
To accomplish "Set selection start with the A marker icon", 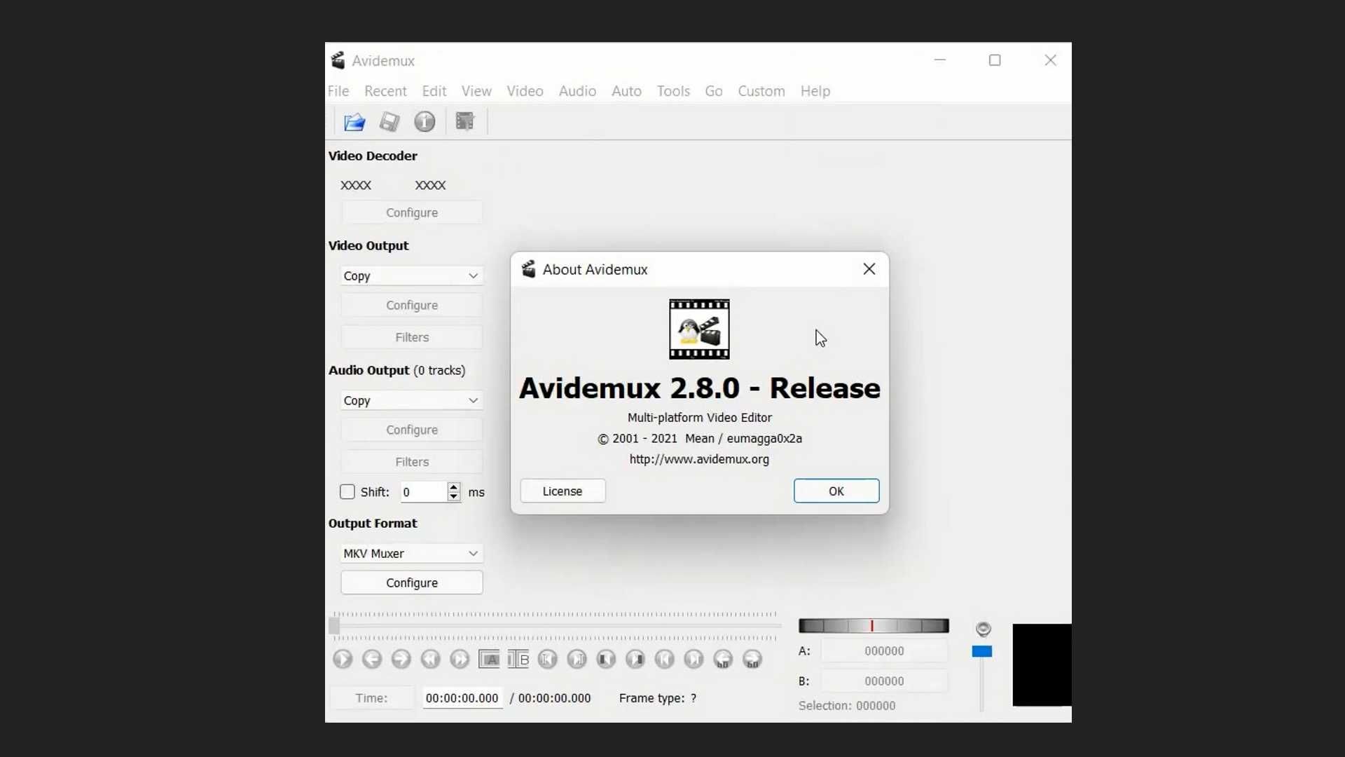I will [489, 659].
